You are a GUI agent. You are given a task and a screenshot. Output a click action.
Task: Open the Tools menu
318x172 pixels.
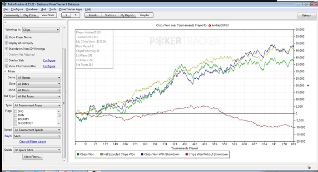53,10
